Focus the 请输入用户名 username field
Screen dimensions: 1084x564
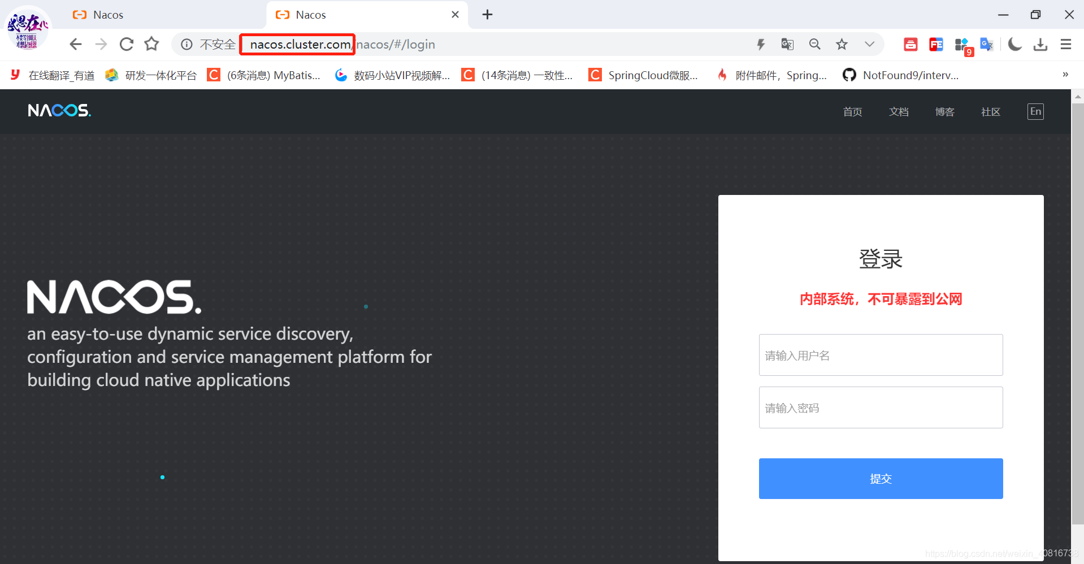[881, 355]
